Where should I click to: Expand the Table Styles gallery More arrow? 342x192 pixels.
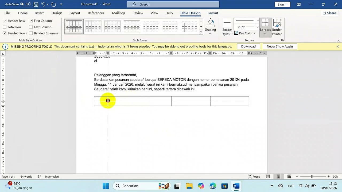(201, 32)
